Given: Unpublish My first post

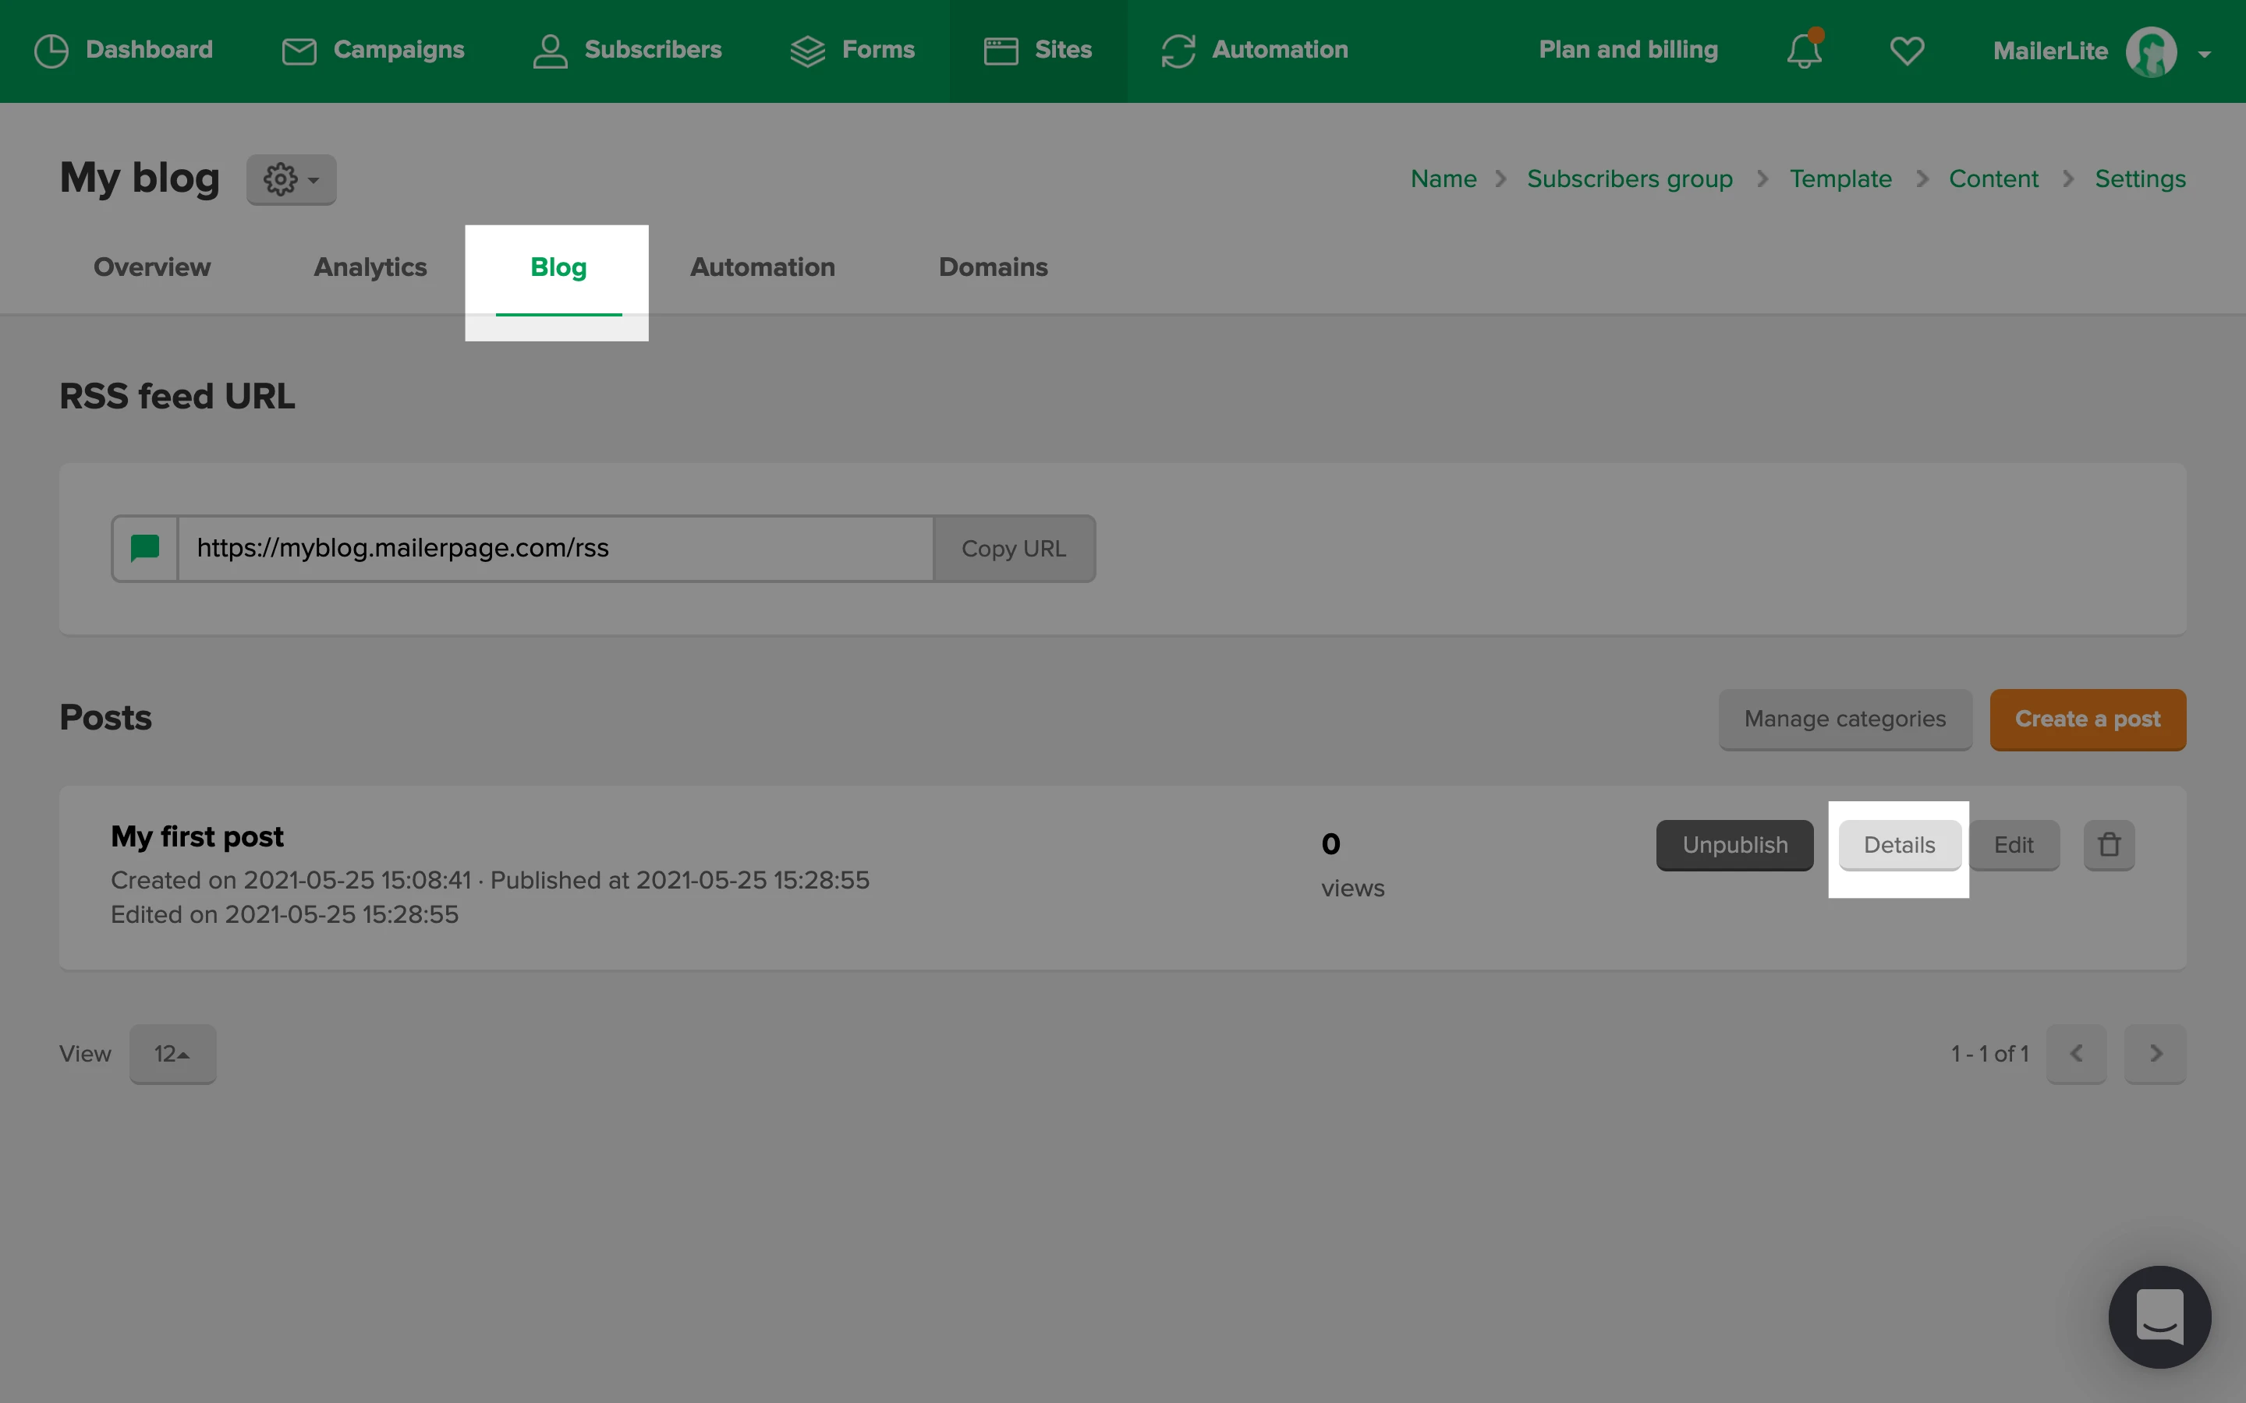Looking at the screenshot, I should coord(1734,844).
